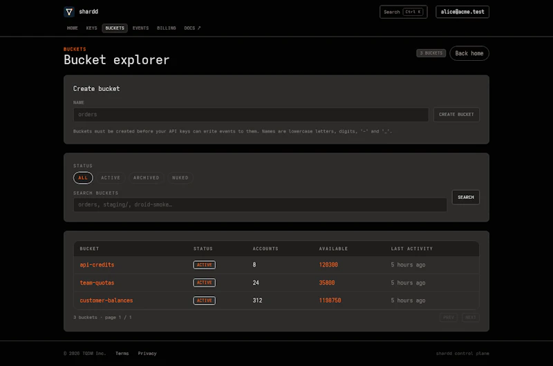553x366 pixels.
Task: Click the 3 BUCKETS count badge
Action: coord(431,53)
